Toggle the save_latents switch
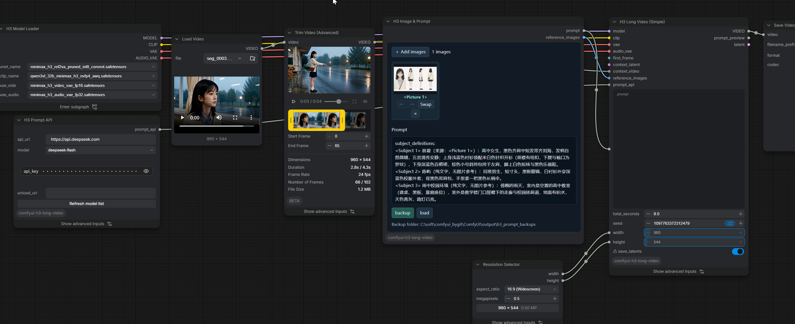 point(738,251)
